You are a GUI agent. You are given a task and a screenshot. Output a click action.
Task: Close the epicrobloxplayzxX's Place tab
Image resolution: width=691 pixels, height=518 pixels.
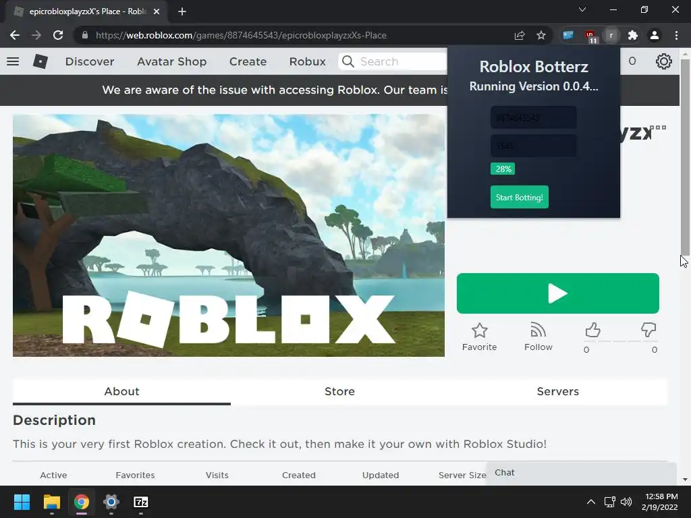[156, 11]
